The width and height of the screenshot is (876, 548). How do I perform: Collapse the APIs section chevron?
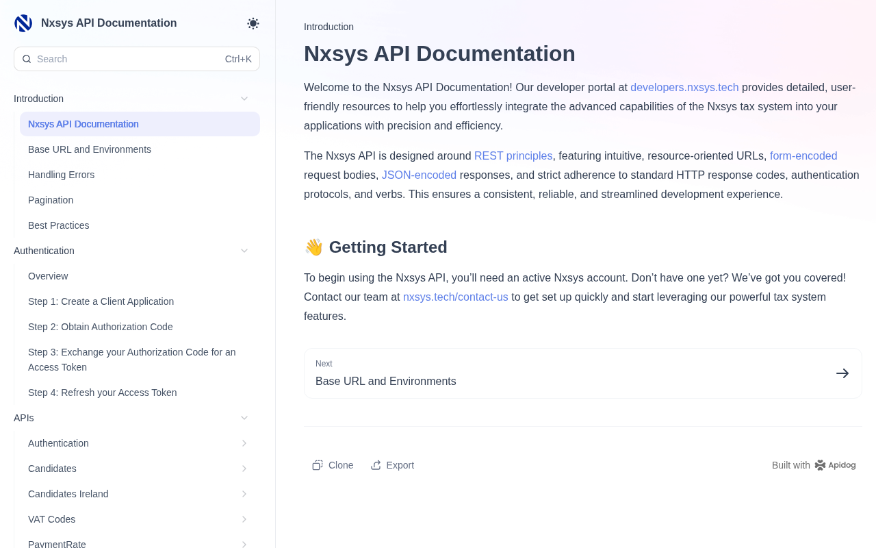click(244, 418)
